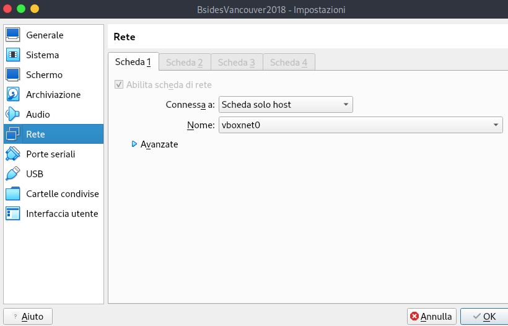This screenshot has height=326, width=508.
Task: Open Porte seriali settings
Action: [x=53, y=154]
